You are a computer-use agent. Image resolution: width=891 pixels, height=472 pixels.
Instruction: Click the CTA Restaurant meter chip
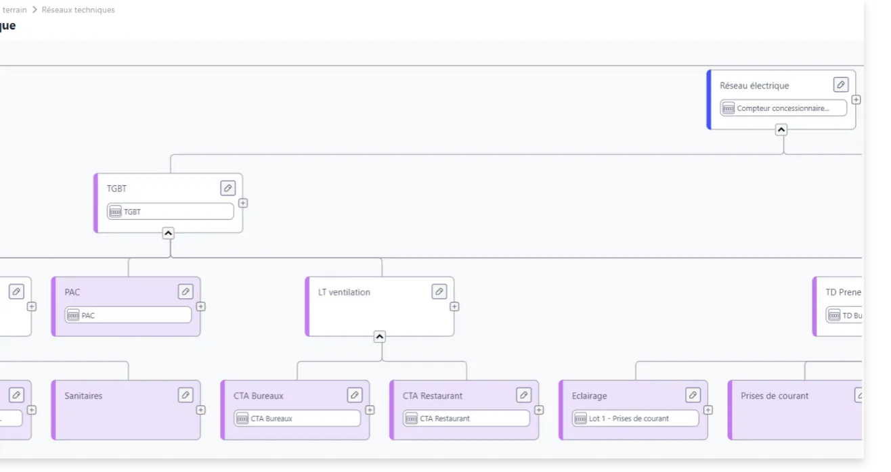466,419
